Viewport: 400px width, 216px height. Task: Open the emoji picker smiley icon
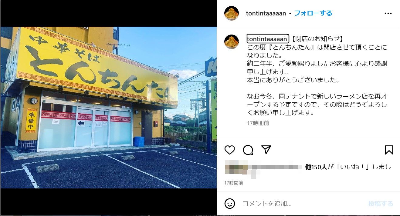(230, 204)
